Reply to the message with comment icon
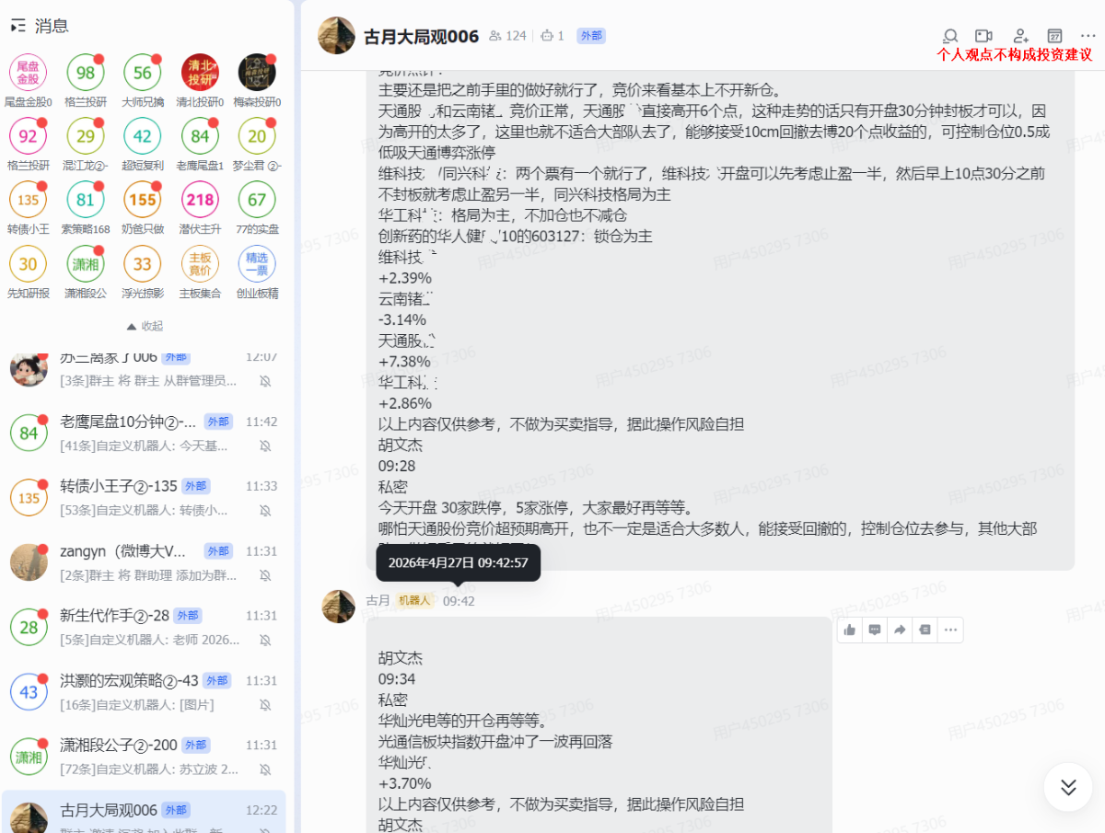Image resolution: width=1105 pixels, height=833 pixels. point(875,630)
